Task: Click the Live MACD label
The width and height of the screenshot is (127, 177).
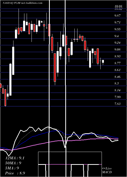Action: point(107,170)
